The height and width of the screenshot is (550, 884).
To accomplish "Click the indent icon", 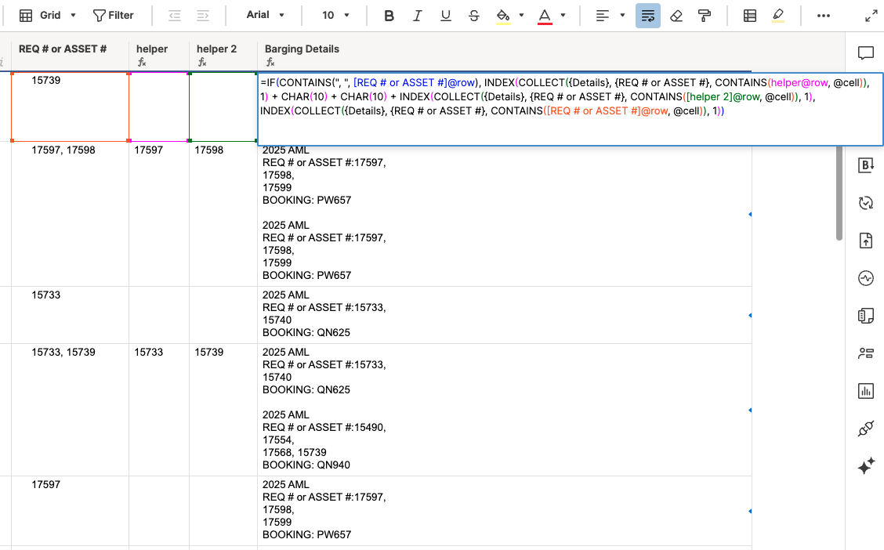I will 203,16.
